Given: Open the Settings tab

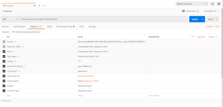Looking at the screenshot, I should coord(92,26).
